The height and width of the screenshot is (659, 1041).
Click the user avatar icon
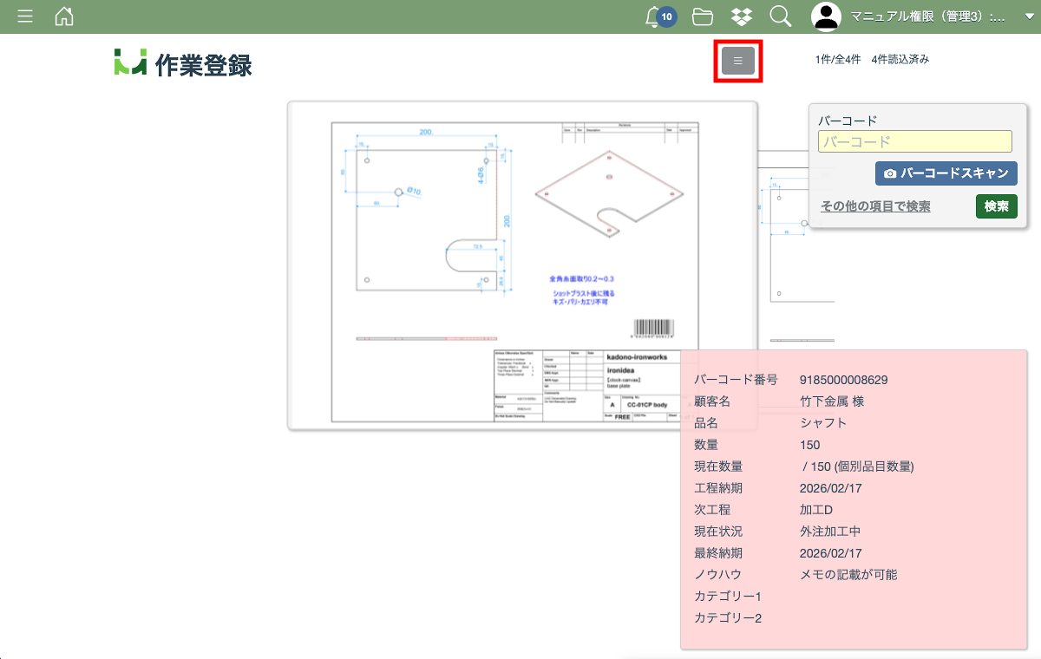click(x=826, y=16)
